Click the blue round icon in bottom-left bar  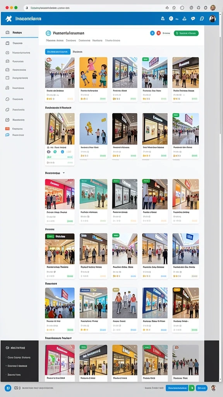click(x=8, y=388)
